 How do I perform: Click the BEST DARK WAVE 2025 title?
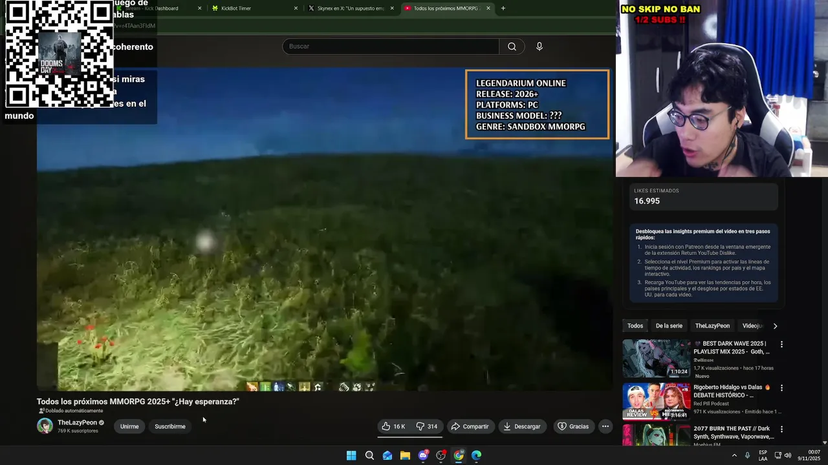tap(732, 347)
